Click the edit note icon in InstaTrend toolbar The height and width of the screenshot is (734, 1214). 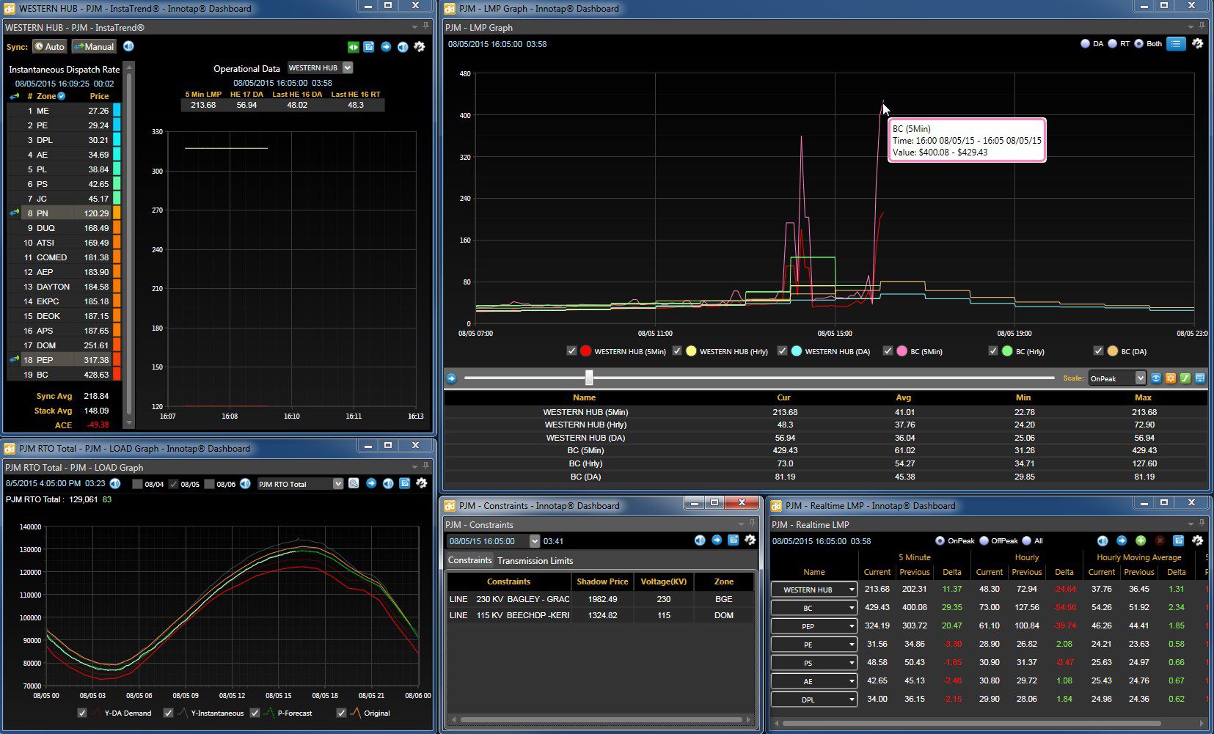tap(369, 47)
